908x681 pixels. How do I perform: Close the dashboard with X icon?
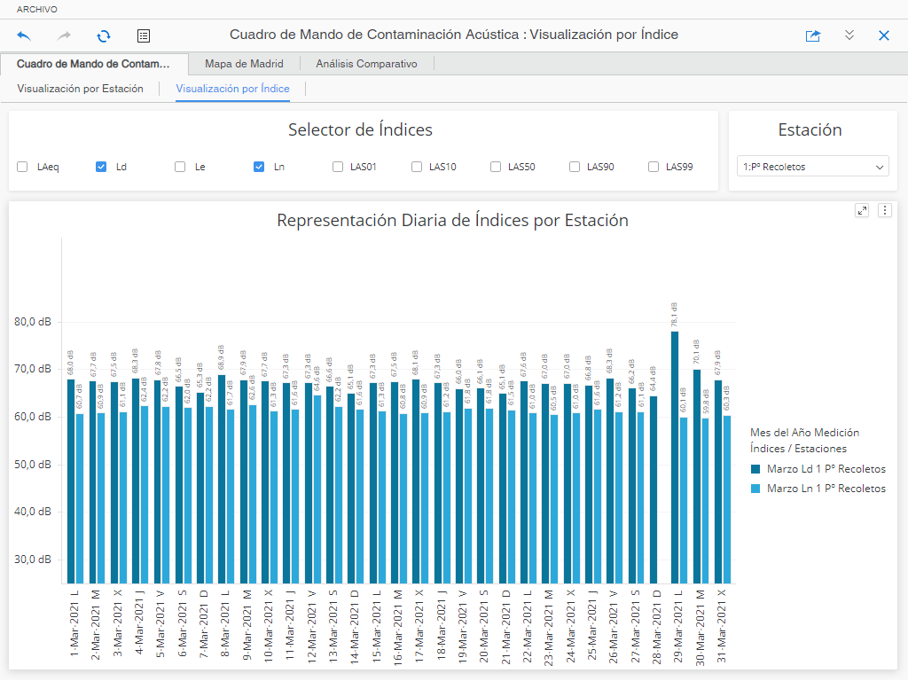[883, 36]
